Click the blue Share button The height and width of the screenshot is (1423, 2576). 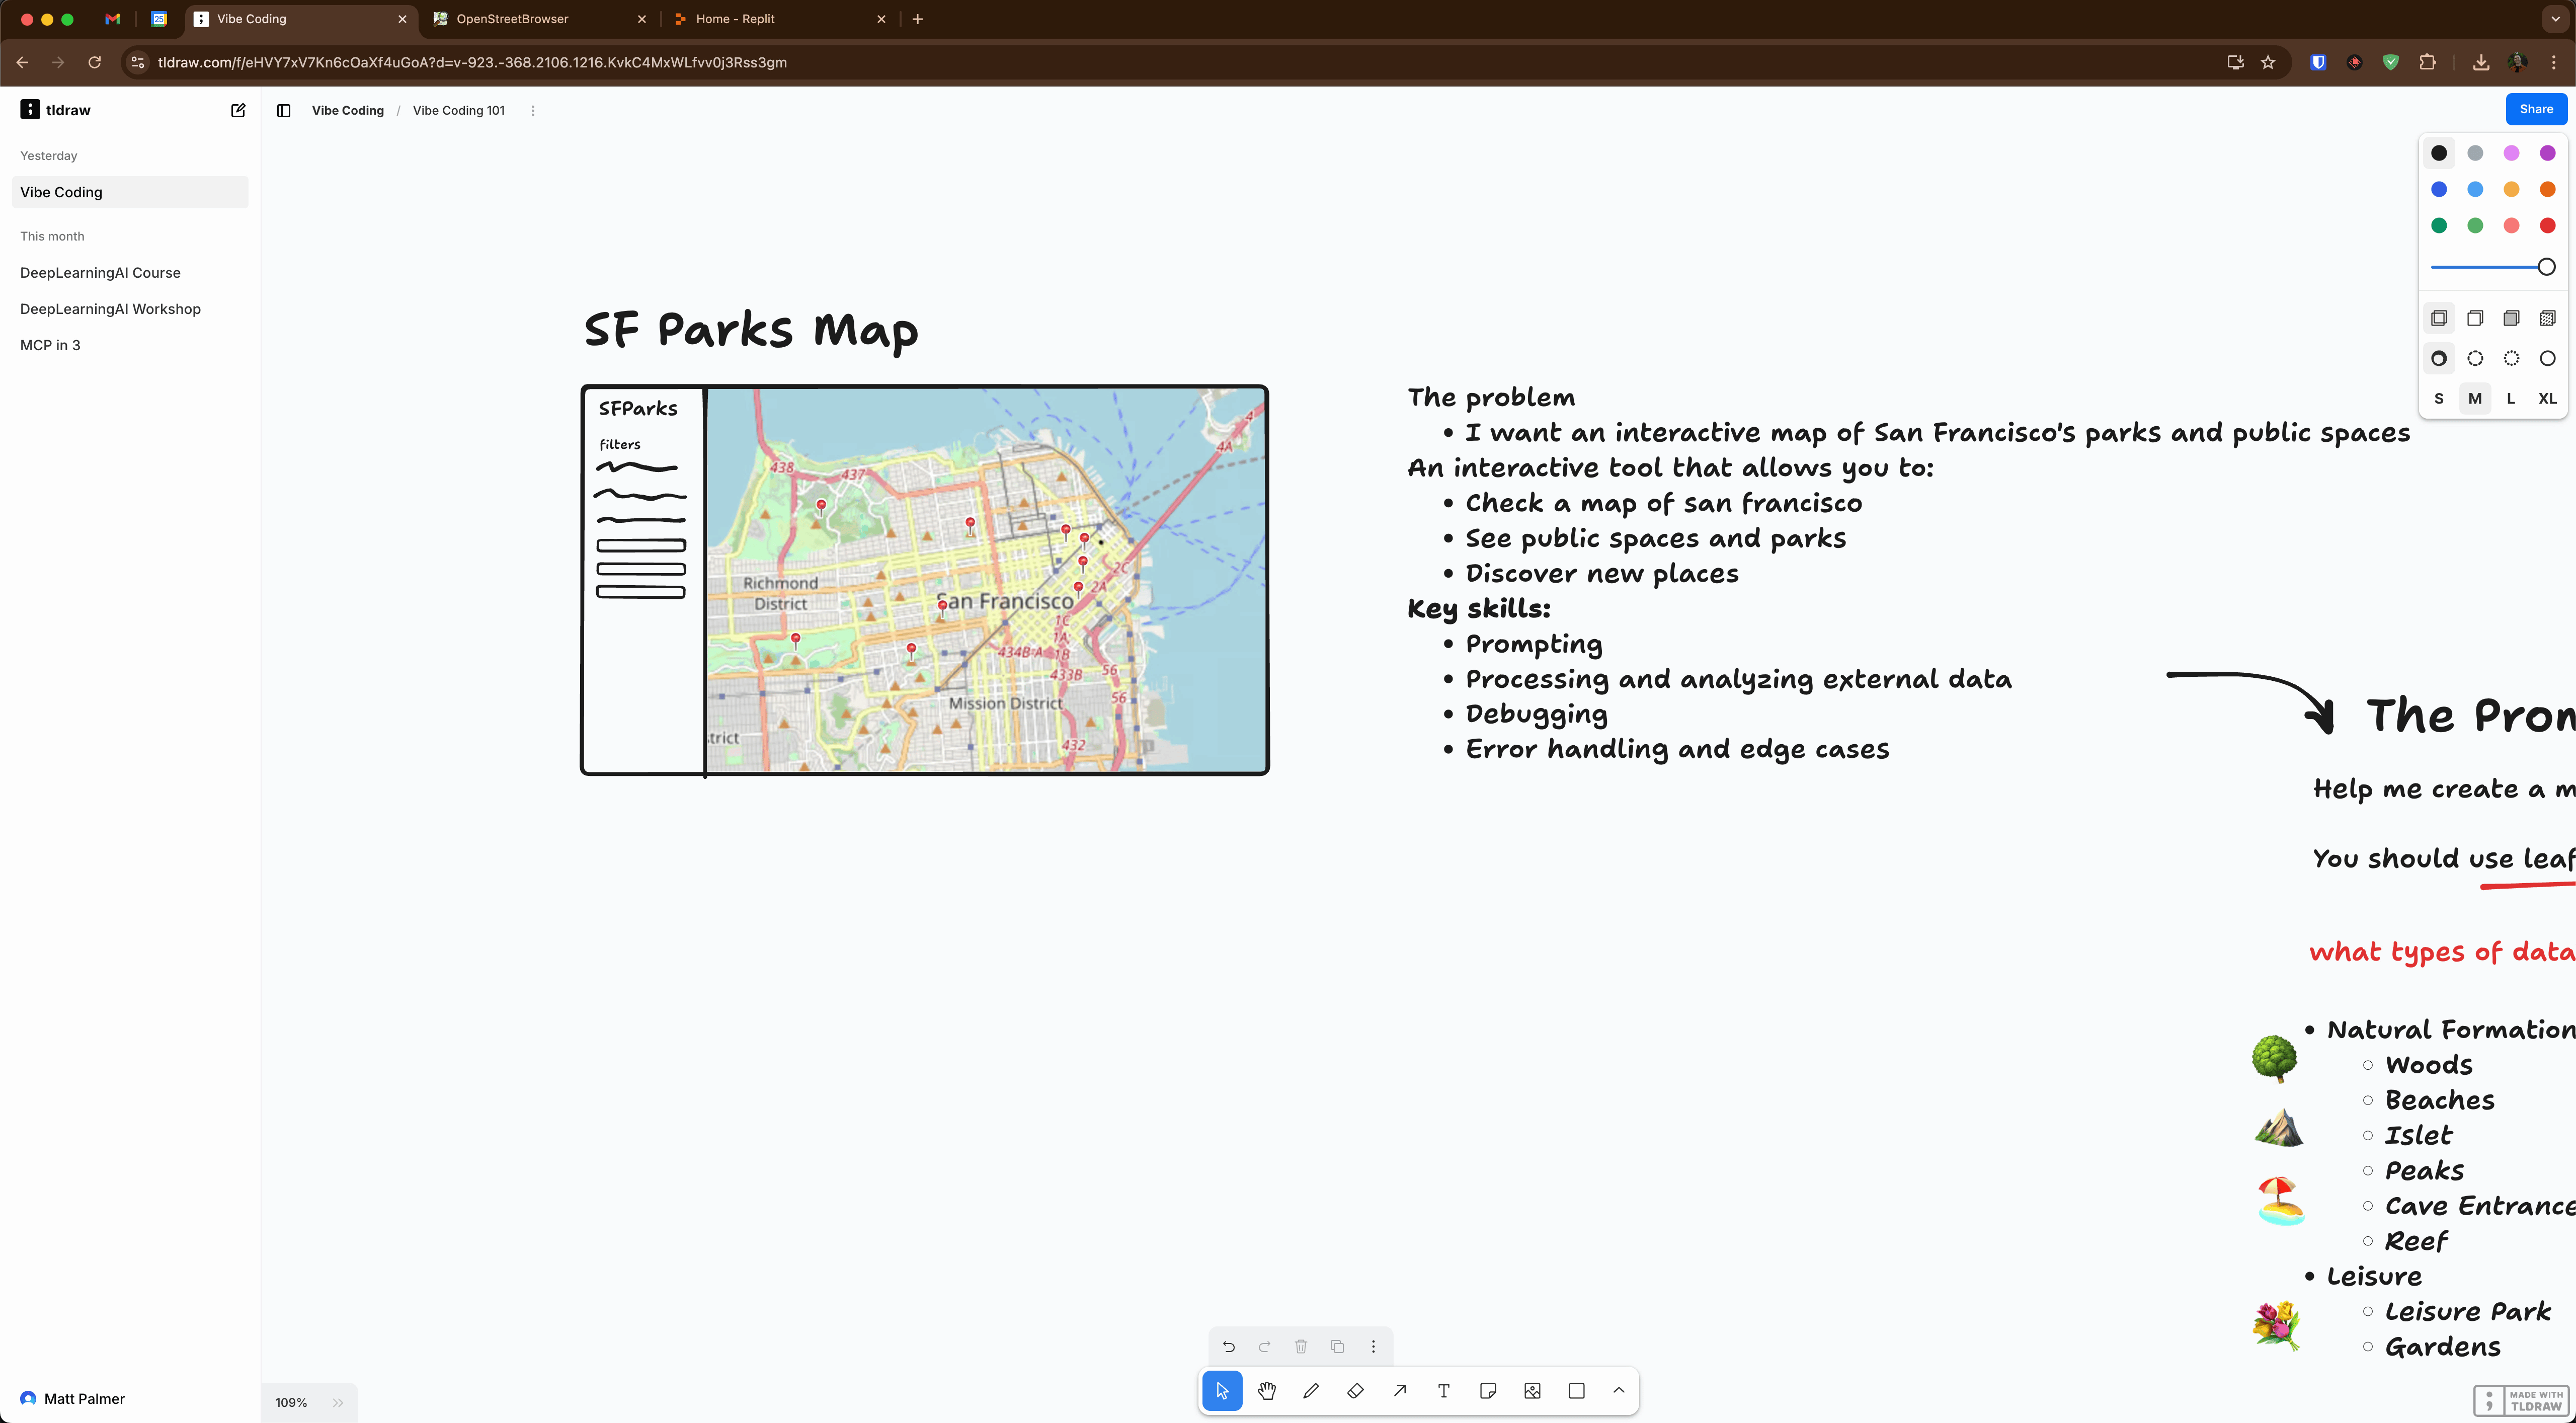click(2535, 109)
